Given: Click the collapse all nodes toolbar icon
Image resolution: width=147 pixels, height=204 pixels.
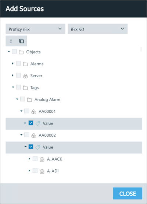Looking at the screenshot, I should (x=11, y=41).
